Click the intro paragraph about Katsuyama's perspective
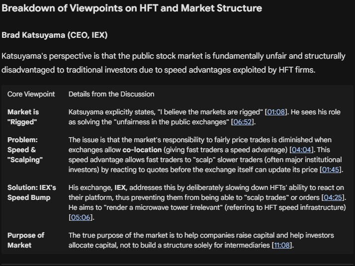The height and width of the screenshot is (266, 355). point(173,63)
